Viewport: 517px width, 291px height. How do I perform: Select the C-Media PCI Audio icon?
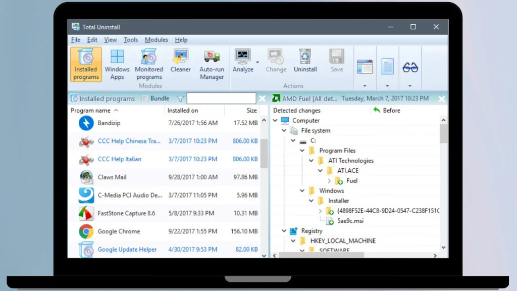86,196
